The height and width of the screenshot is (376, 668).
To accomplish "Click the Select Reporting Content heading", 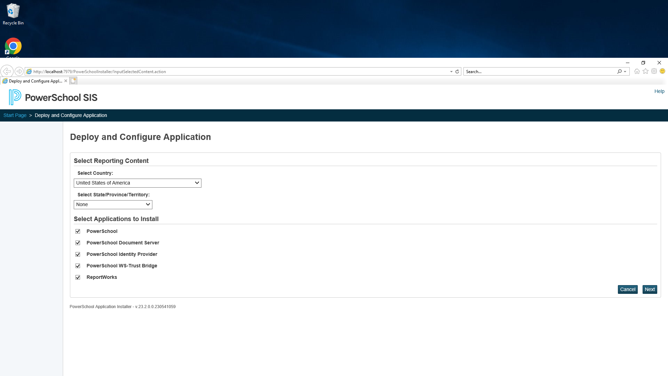I will pyautogui.click(x=111, y=161).
